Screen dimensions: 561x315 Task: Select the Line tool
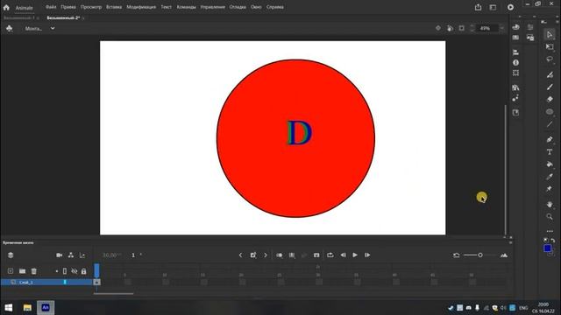tap(550, 124)
